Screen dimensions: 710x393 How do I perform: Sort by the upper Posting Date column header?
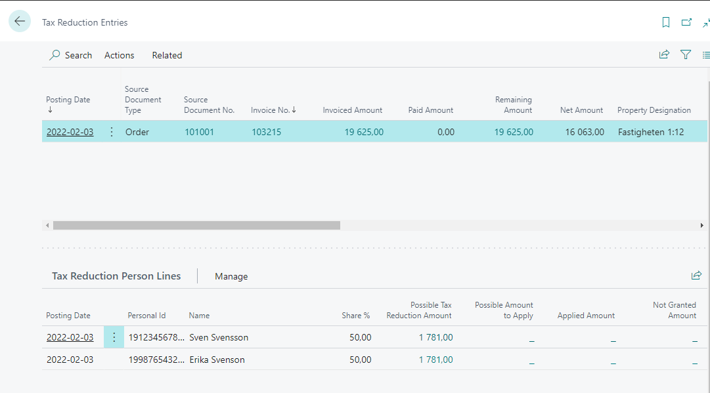coord(68,100)
